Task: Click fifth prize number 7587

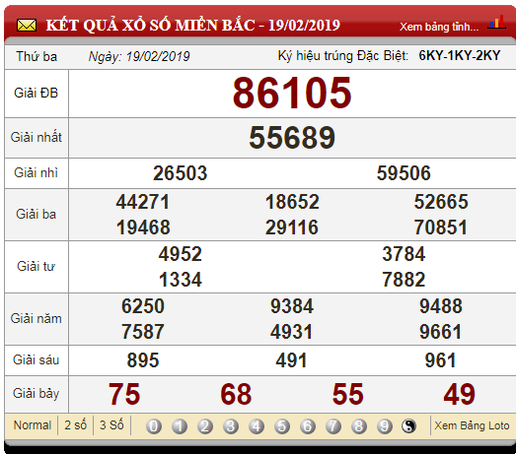Action: (x=143, y=332)
